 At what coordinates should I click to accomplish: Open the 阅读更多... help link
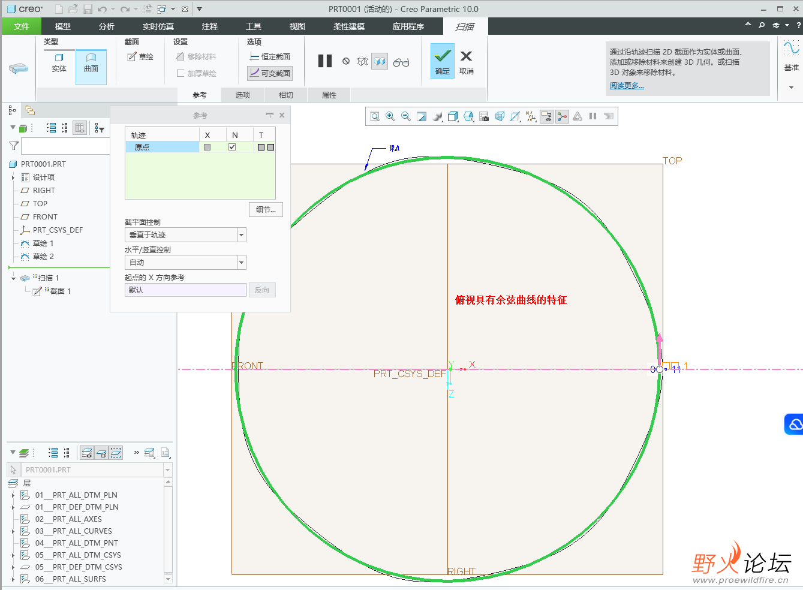click(x=627, y=86)
